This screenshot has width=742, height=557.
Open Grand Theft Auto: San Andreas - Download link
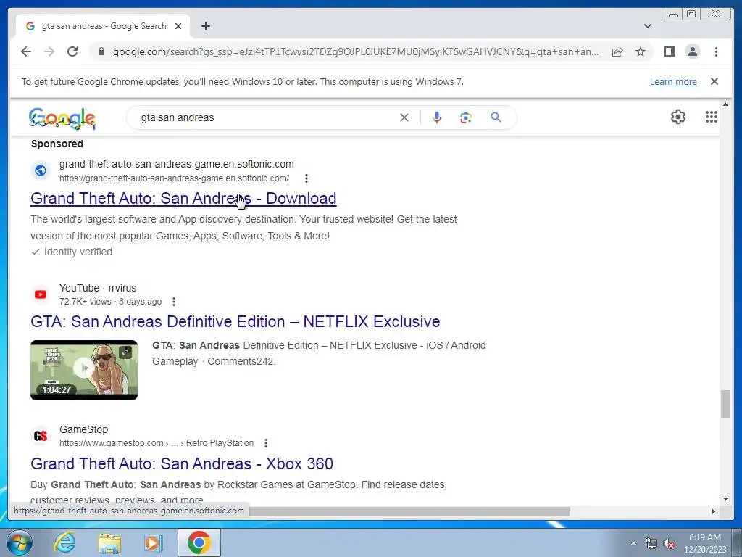click(183, 199)
